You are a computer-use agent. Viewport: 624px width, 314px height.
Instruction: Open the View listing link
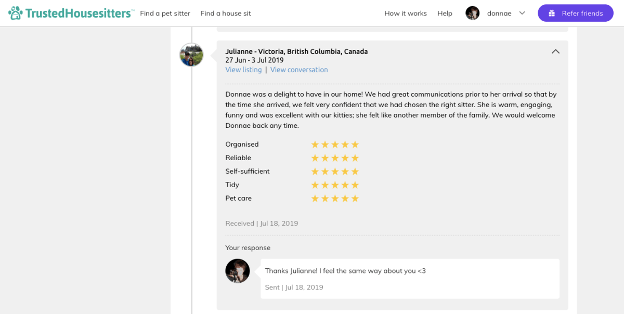click(243, 70)
